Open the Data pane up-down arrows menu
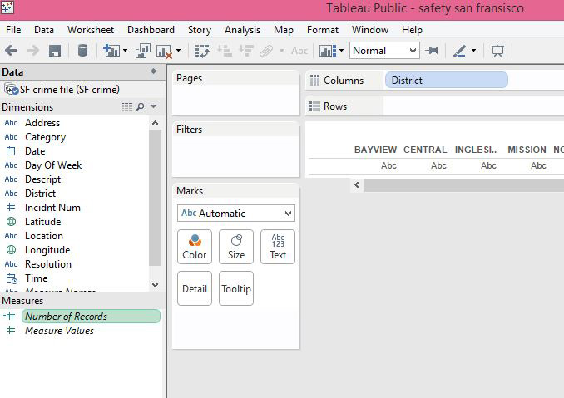 154,71
